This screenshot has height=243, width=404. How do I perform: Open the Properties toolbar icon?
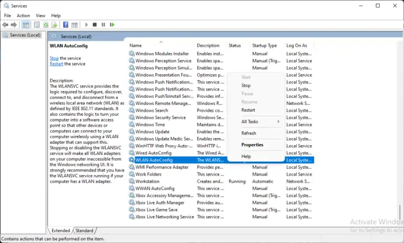[x=37, y=25]
